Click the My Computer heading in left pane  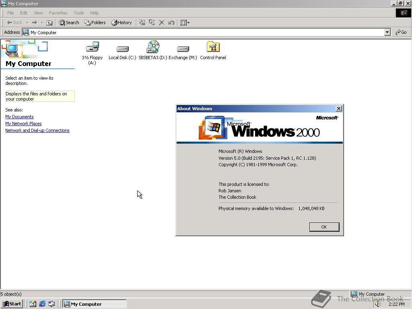(29, 64)
